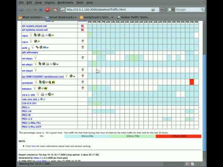Open the 169.254.255.1 host link
Viewport: 223px width, 167px height.
pyautogui.click(x=31, y=99)
